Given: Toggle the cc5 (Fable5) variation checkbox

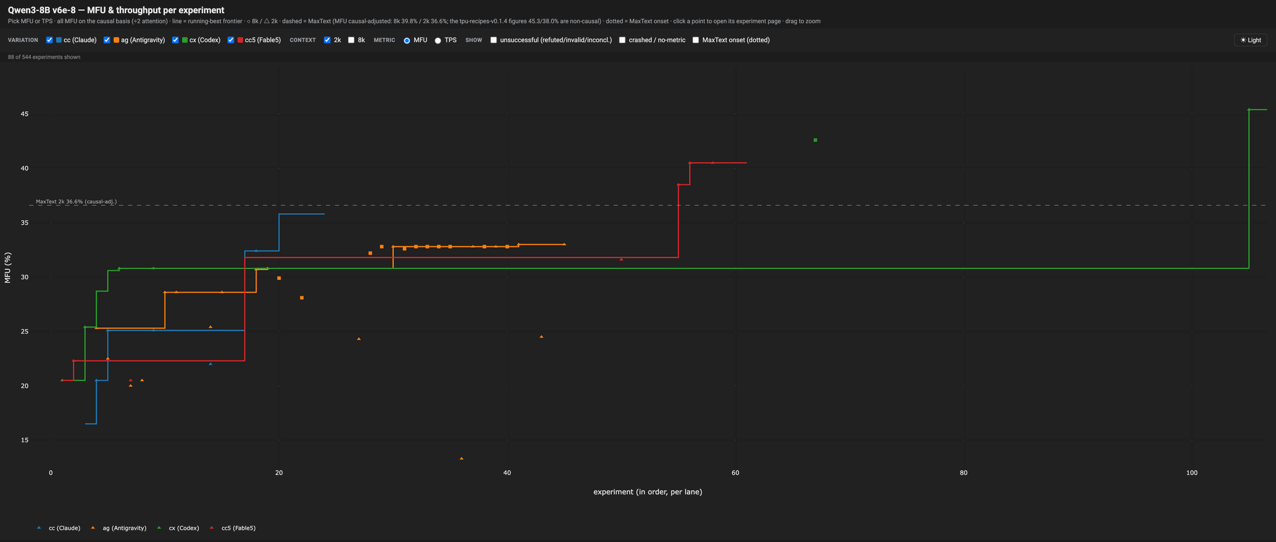Looking at the screenshot, I should pyautogui.click(x=231, y=40).
